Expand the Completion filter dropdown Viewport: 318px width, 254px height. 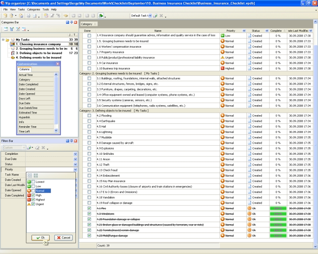(x=75, y=154)
